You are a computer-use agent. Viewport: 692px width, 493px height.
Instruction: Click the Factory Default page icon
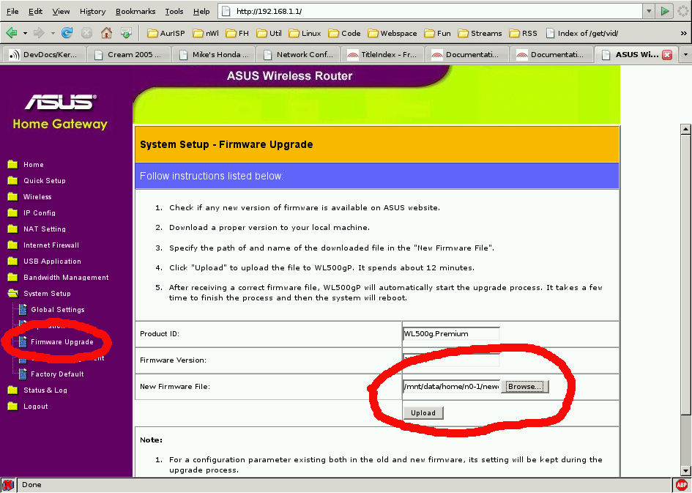(22, 374)
